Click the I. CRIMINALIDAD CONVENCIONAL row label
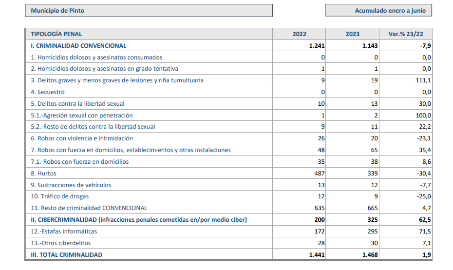 (x=78, y=46)
